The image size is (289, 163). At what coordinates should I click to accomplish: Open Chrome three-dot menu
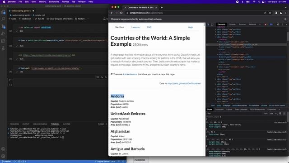[x=286, y=13]
